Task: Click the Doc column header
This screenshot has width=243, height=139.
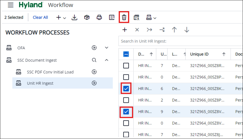Action: point(237,54)
